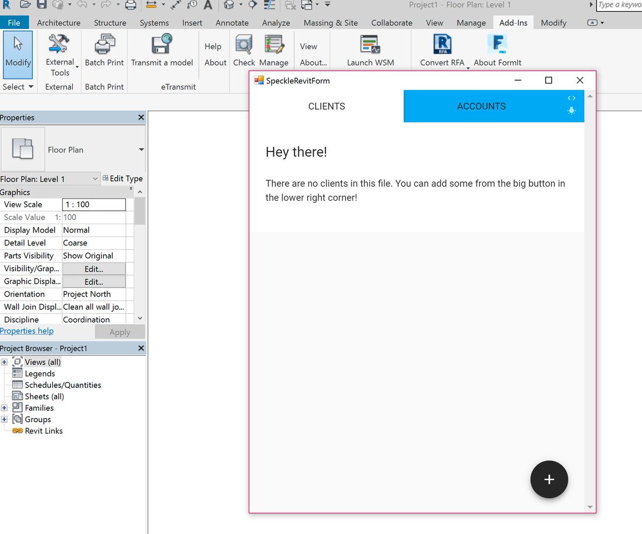The image size is (642, 534).
Task: Click the Print icon in quick access toolbar
Action: [131, 5]
